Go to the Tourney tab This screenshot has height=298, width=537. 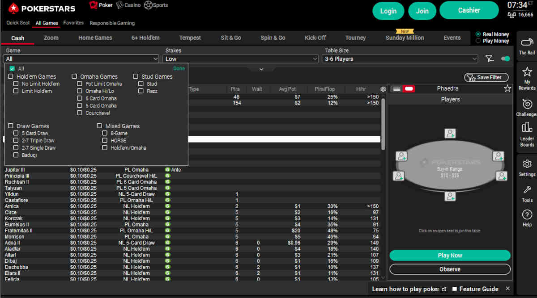click(x=356, y=38)
